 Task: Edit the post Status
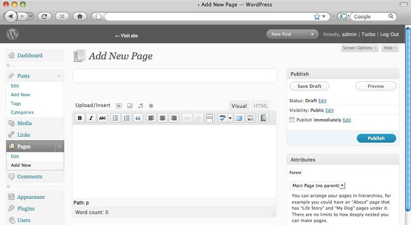point(322,101)
